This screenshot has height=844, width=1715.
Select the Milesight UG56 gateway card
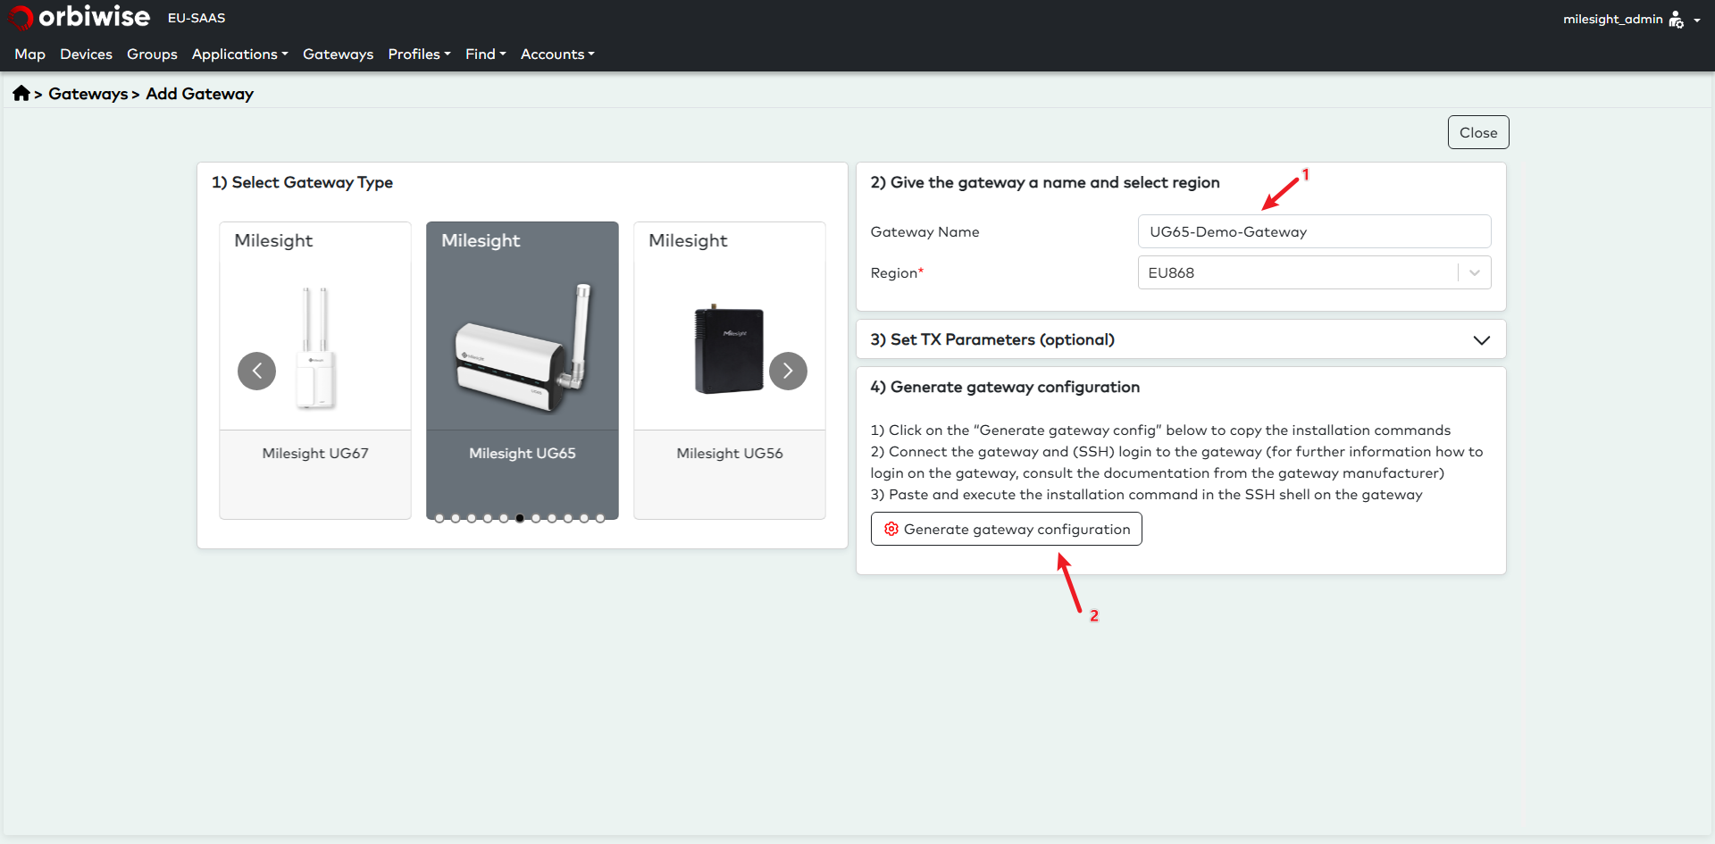[x=730, y=371]
